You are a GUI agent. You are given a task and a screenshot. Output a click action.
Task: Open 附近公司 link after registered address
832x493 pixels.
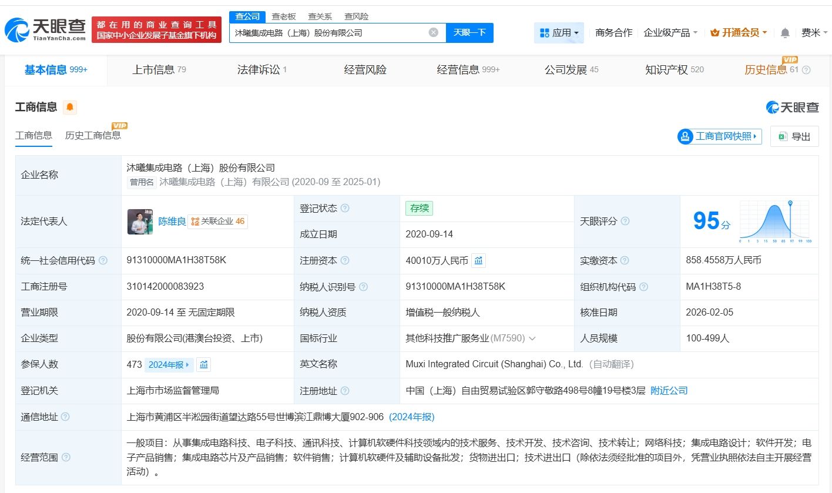tap(669, 391)
